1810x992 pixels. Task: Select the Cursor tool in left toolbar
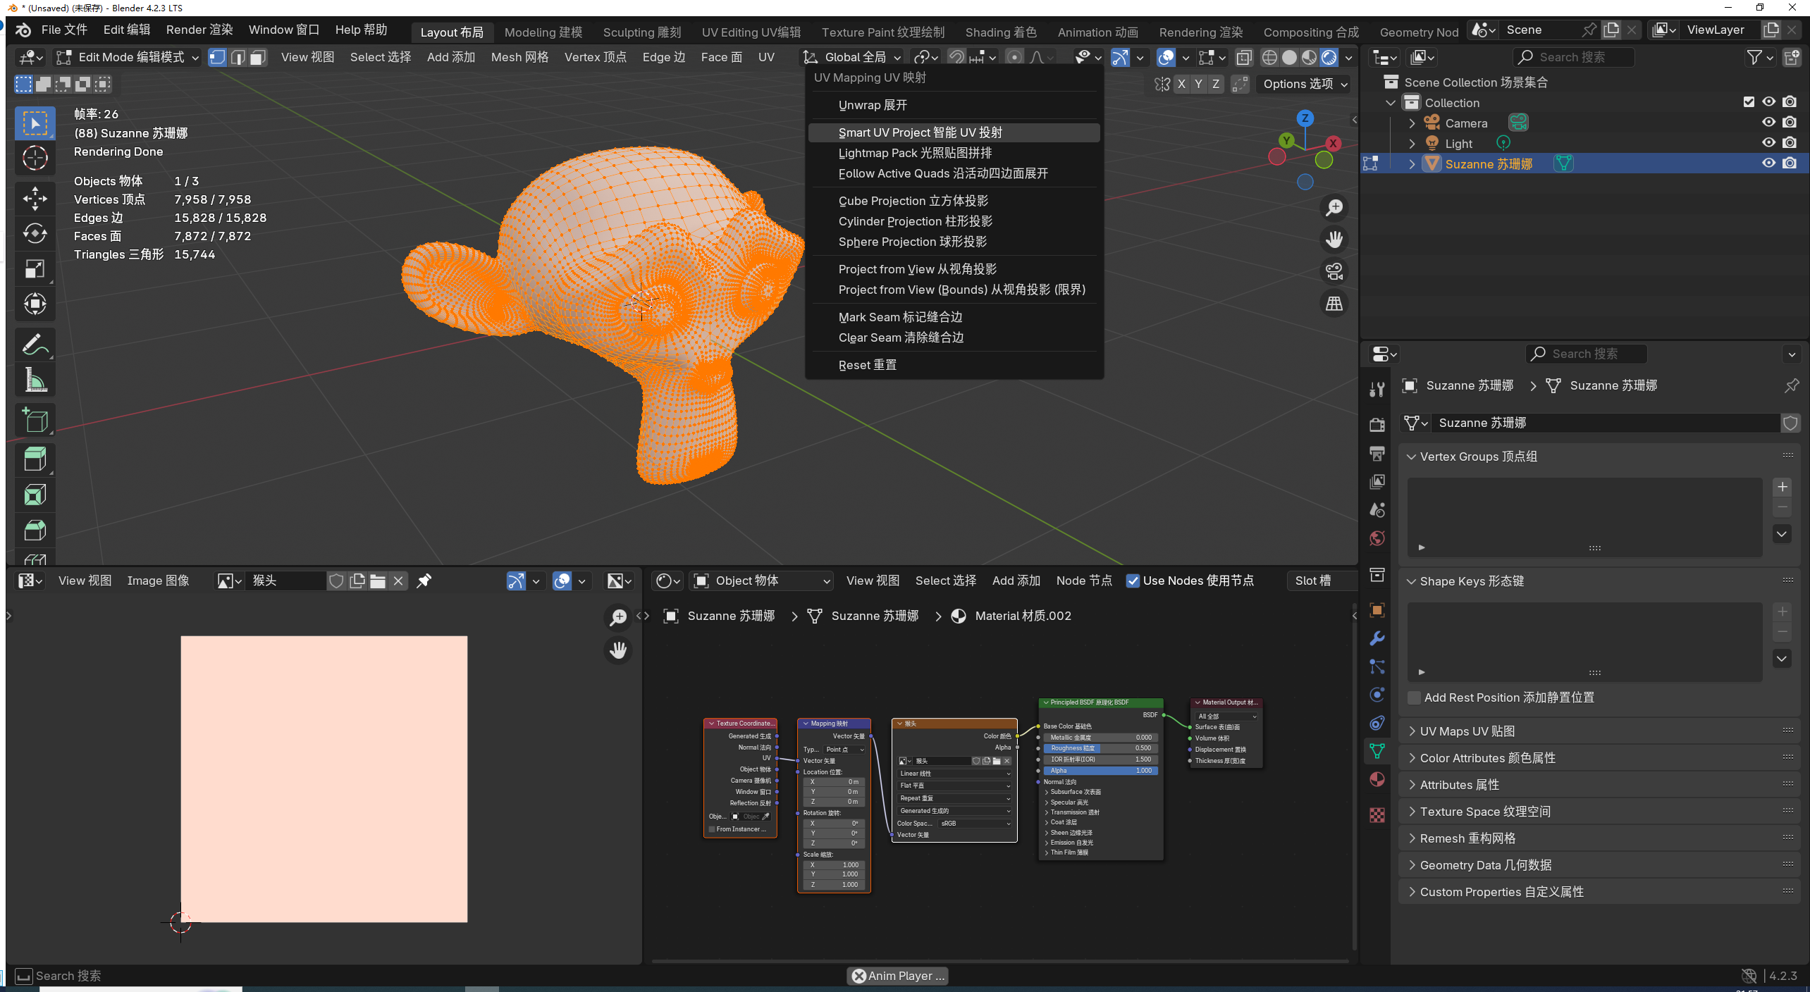coord(35,159)
